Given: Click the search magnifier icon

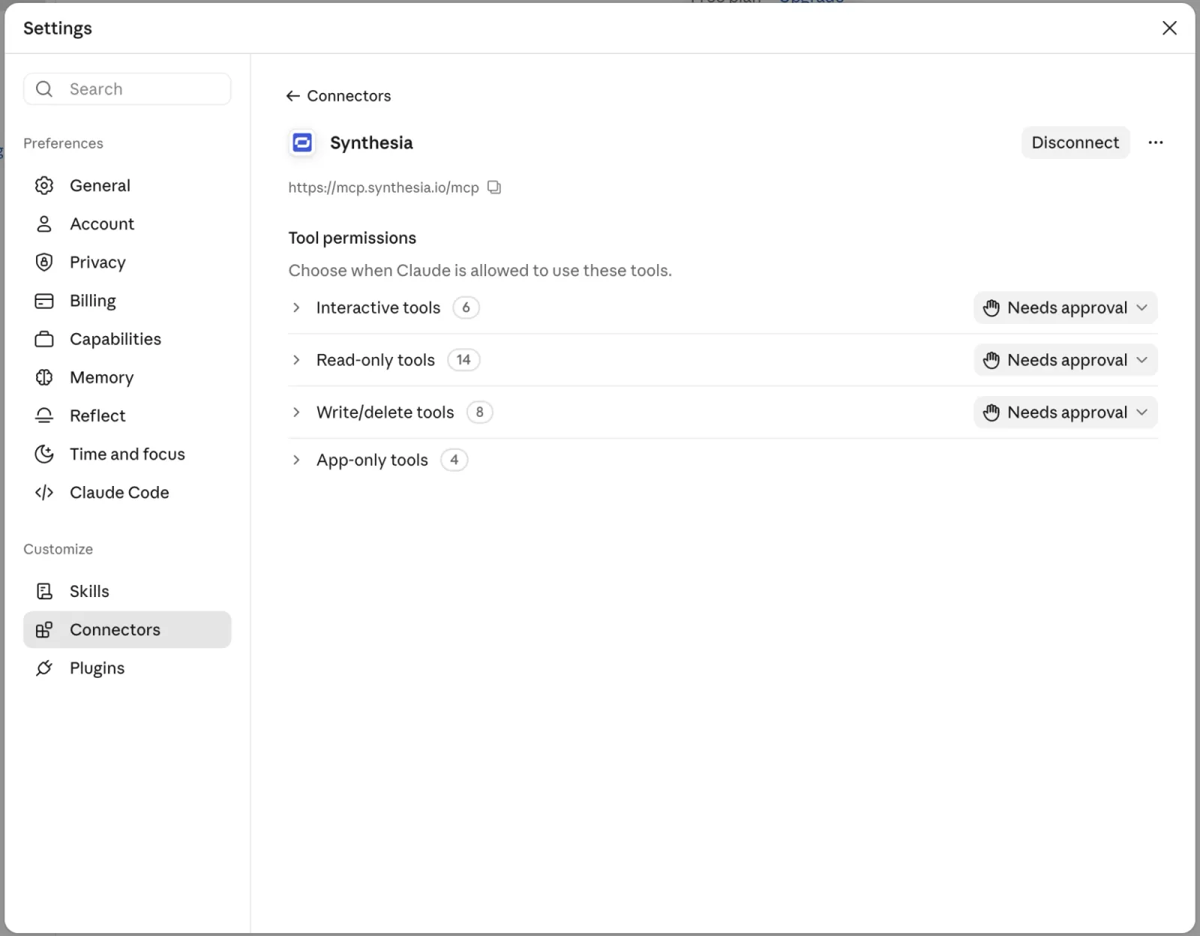Looking at the screenshot, I should tap(44, 89).
